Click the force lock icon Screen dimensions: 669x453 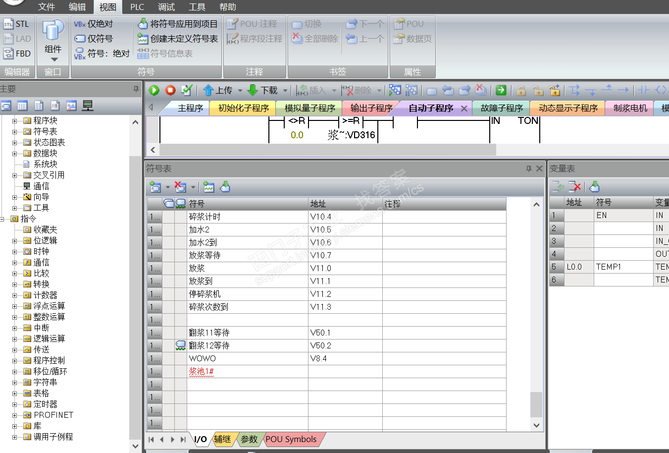[x=521, y=90]
